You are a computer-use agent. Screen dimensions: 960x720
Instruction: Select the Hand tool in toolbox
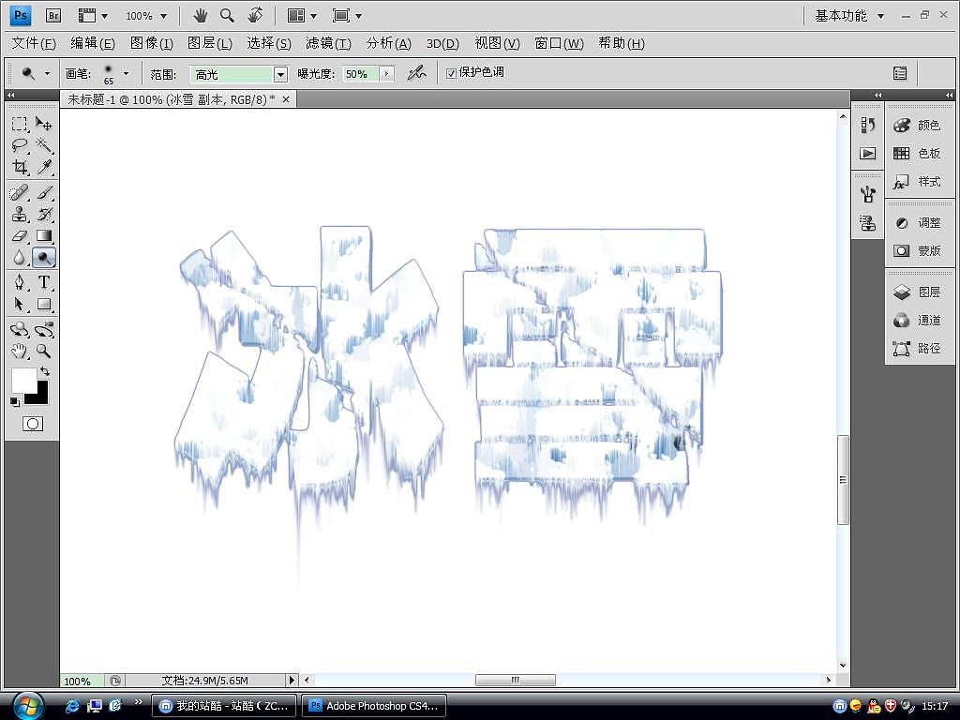(20, 351)
